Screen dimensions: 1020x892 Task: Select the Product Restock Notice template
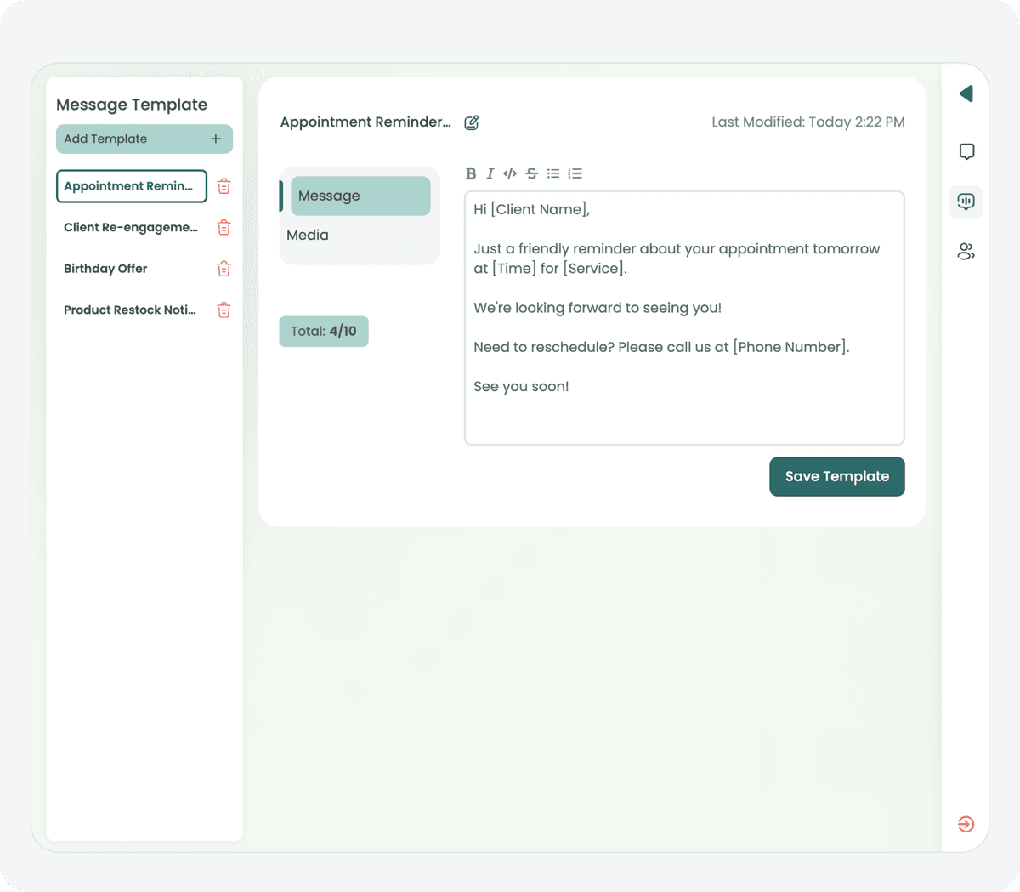pos(129,310)
